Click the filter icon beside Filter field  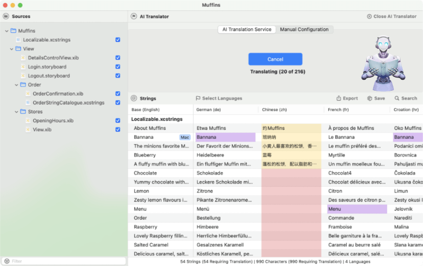point(6,261)
